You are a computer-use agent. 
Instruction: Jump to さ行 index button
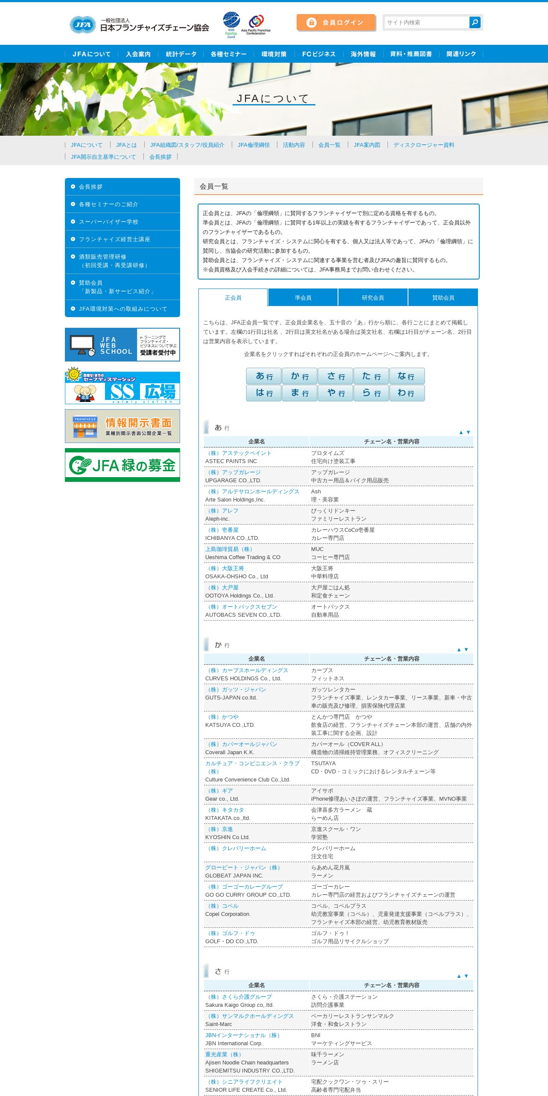pos(335,376)
